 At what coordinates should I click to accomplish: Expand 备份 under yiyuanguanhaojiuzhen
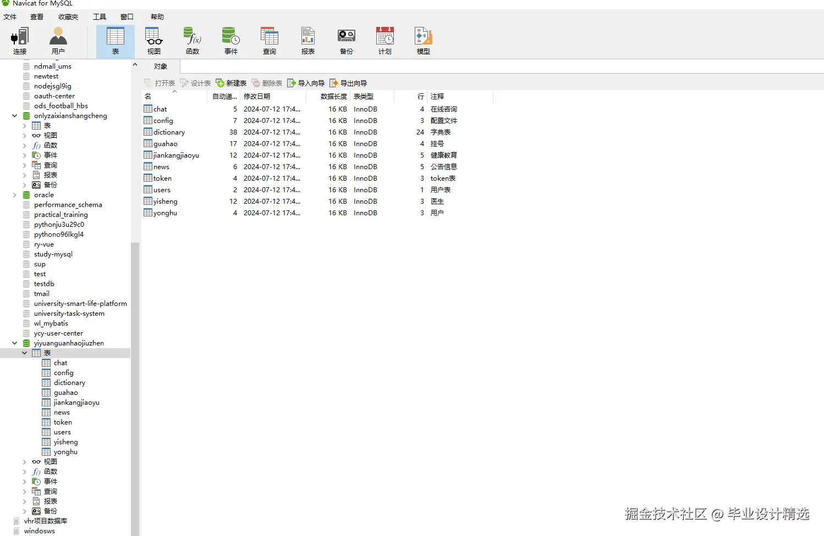25,511
